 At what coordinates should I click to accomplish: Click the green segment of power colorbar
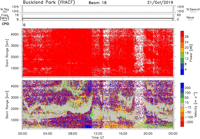(182, 56)
